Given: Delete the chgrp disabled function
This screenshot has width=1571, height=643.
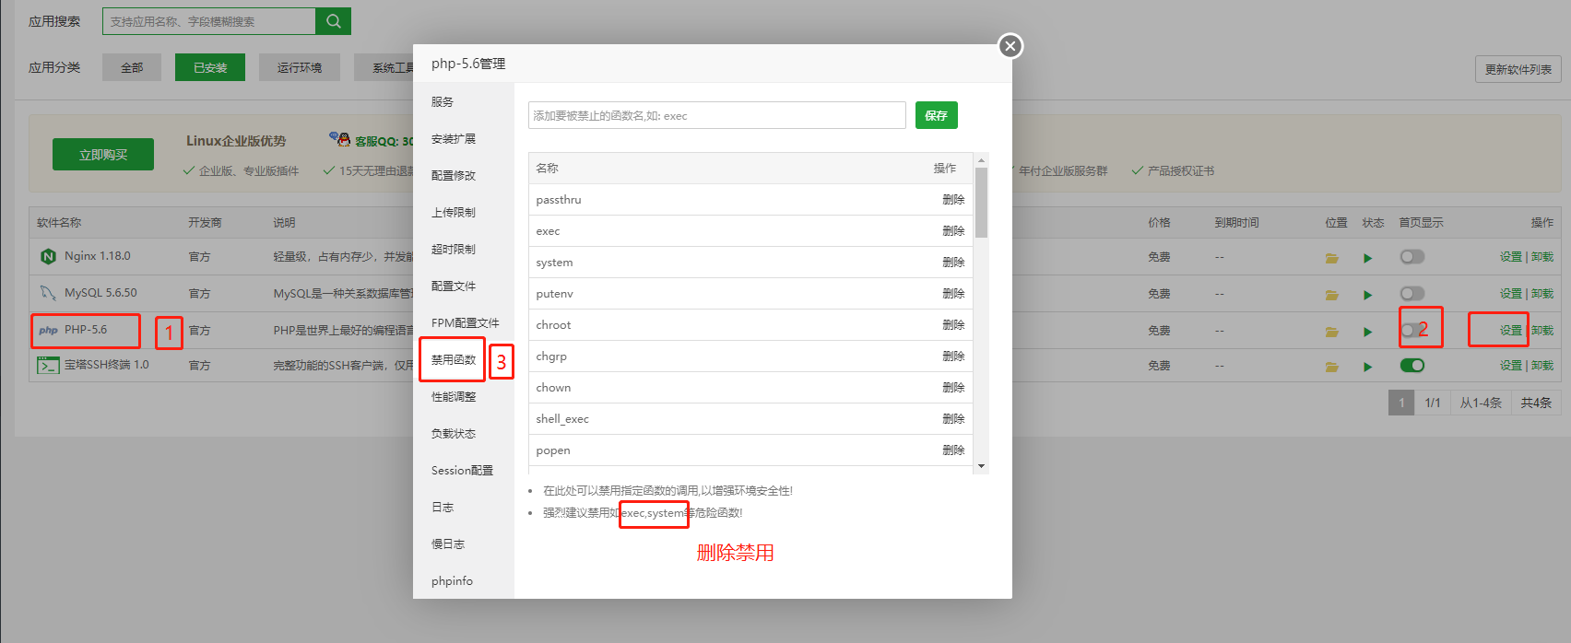Looking at the screenshot, I should [x=953, y=357].
